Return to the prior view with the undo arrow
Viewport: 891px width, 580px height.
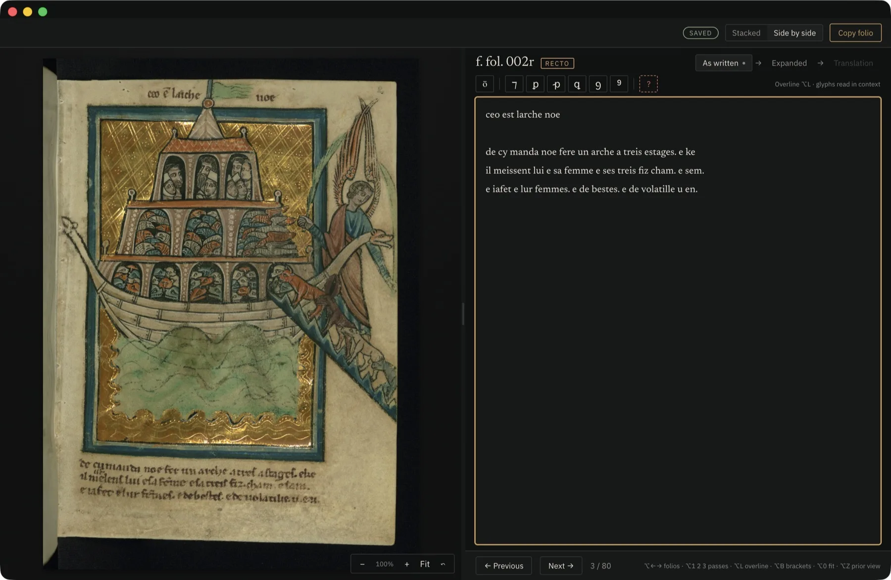click(443, 564)
